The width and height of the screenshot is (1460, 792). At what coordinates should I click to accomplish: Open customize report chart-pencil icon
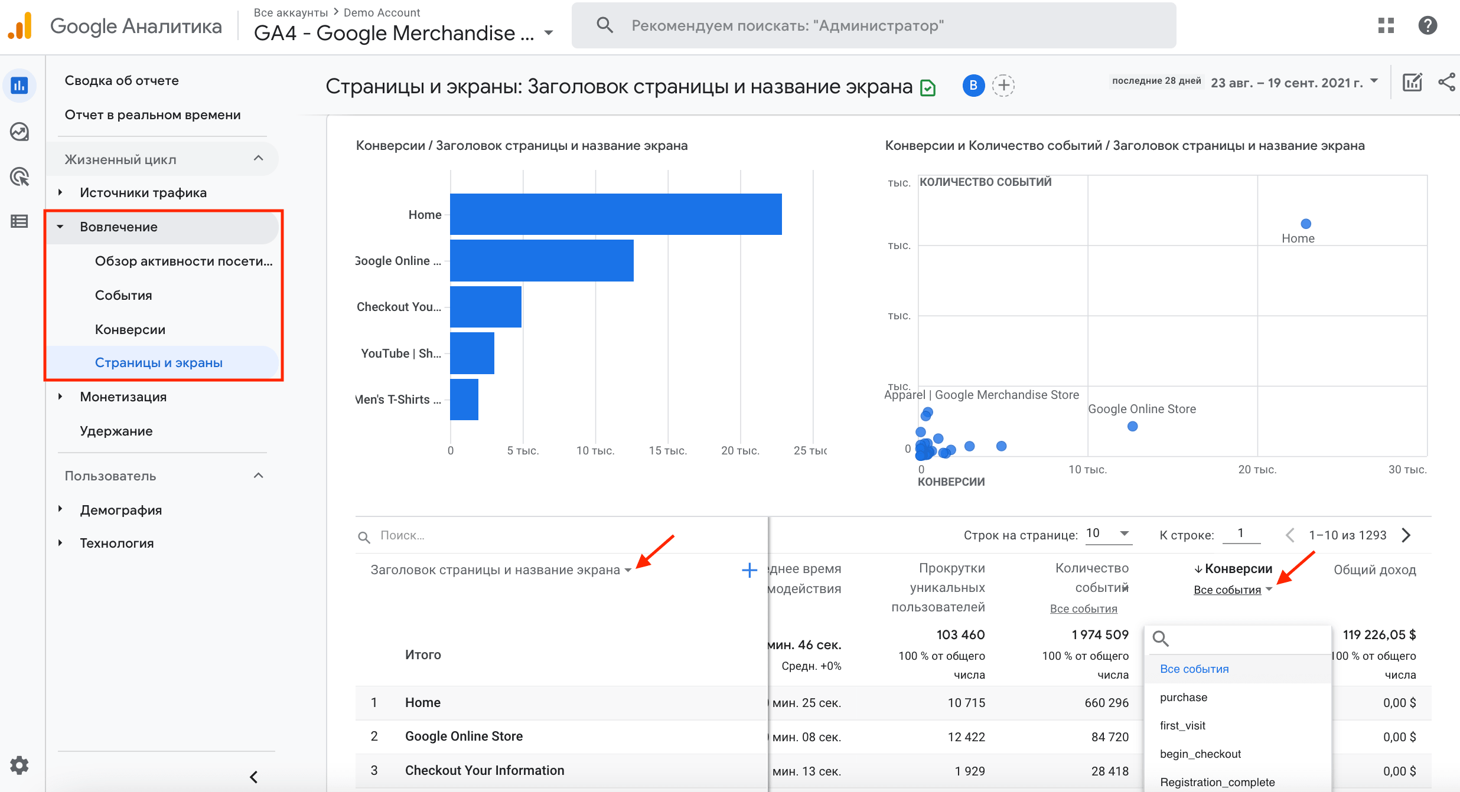pyautogui.click(x=1412, y=82)
